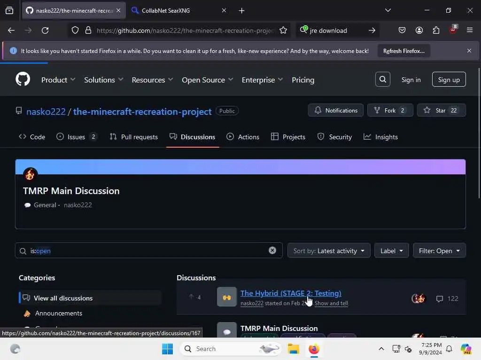Click the TMRP flame avatar in banner

click(x=30, y=175)
